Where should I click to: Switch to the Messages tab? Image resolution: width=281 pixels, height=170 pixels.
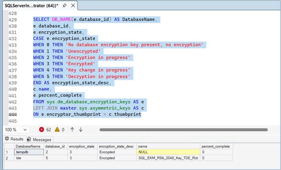pyautogui.click(x=39, y=139)
